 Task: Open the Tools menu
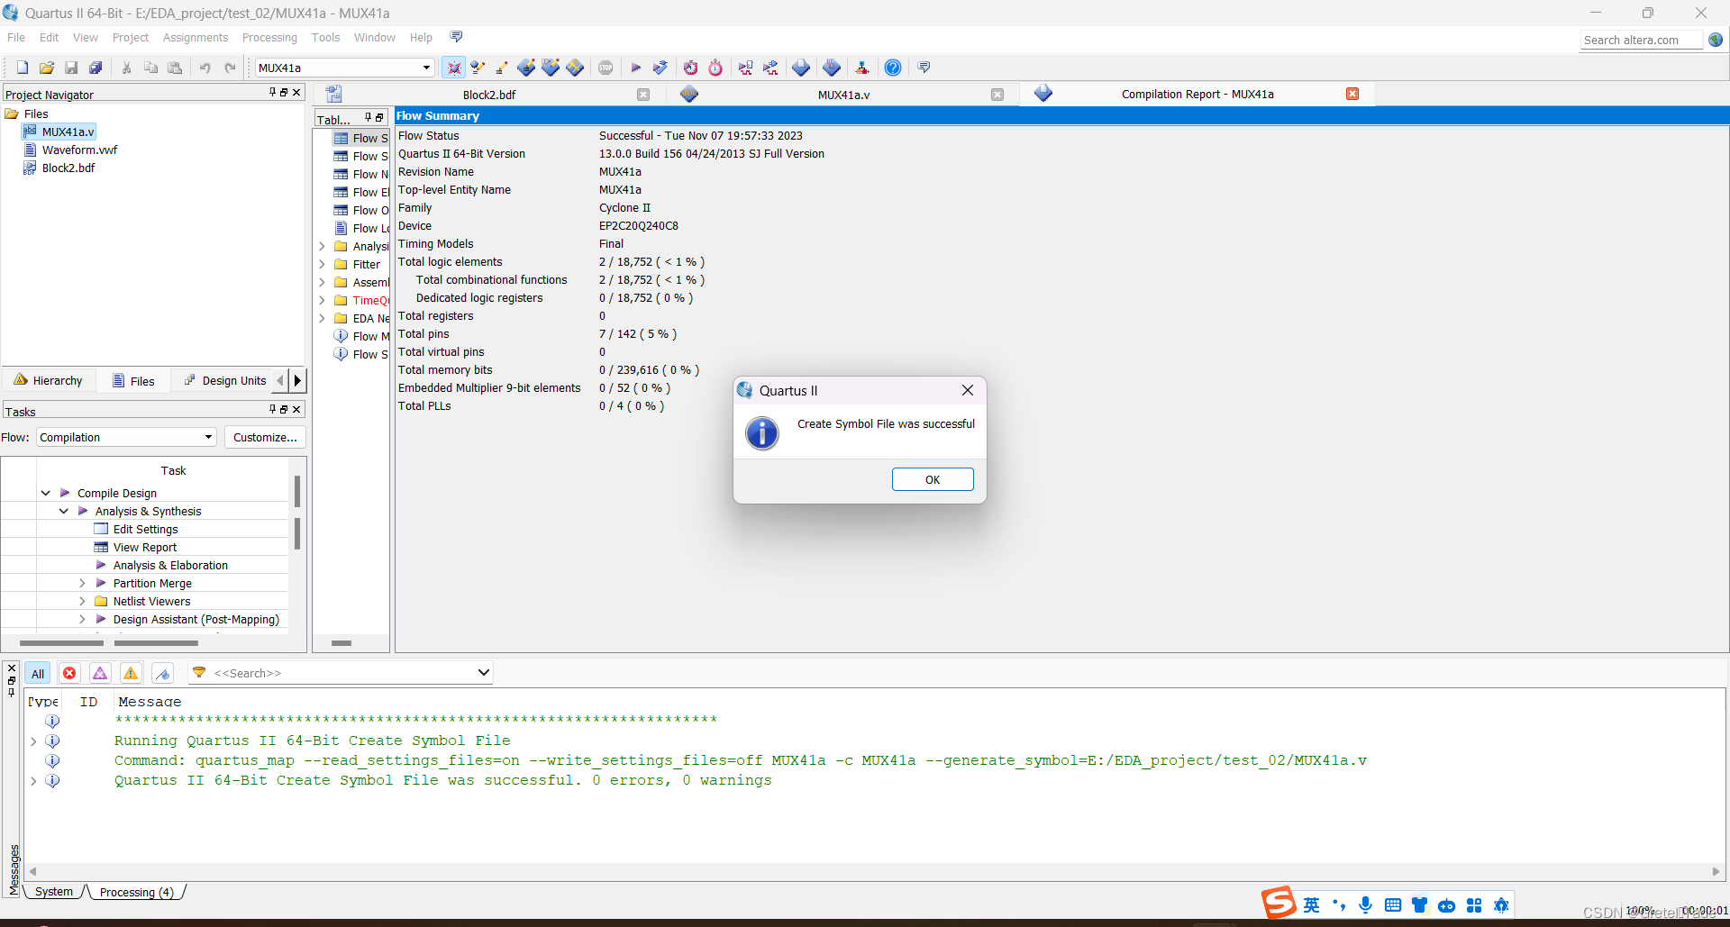(x=325, y=38)
